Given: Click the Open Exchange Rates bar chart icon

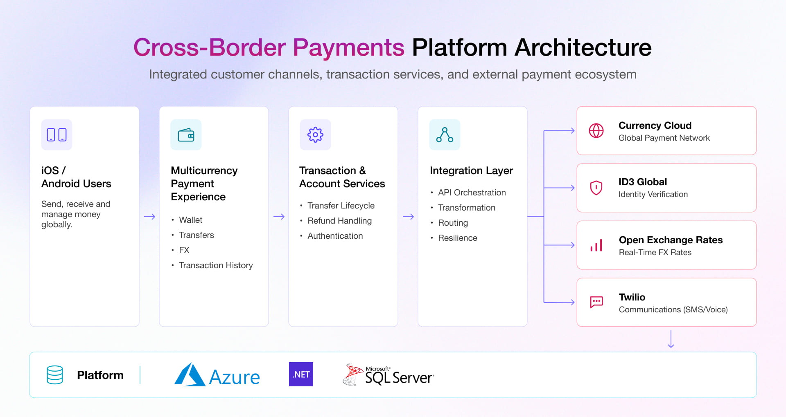Looking at the screenshot, I should pos(596,245).
